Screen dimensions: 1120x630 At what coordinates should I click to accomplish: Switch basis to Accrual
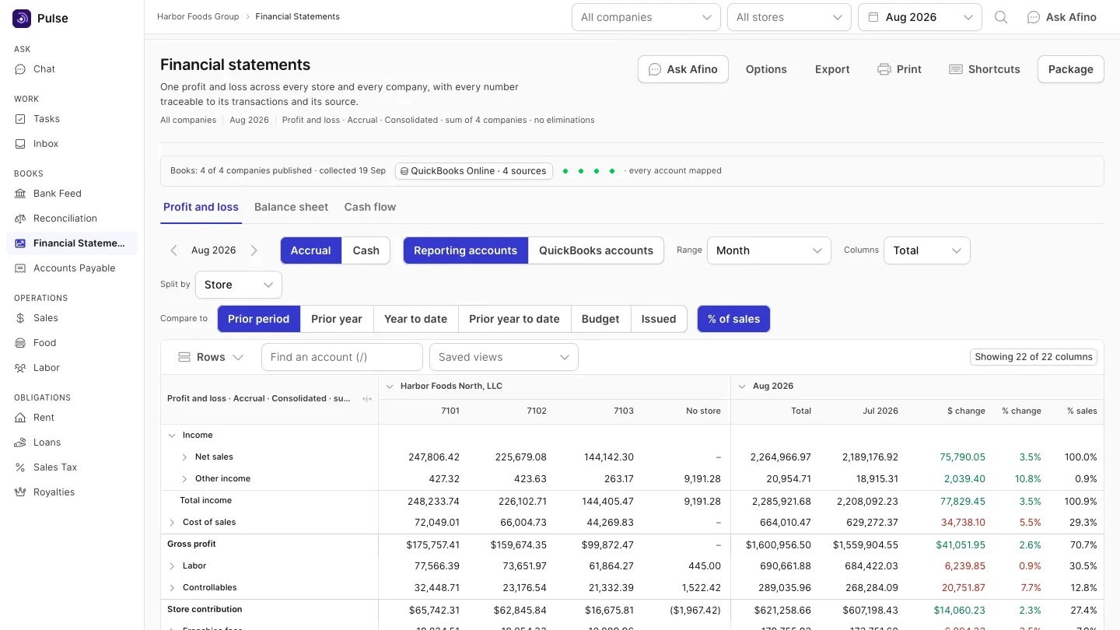coord(311,250)
